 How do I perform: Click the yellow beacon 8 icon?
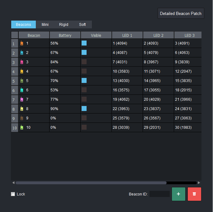coord(22,109)
